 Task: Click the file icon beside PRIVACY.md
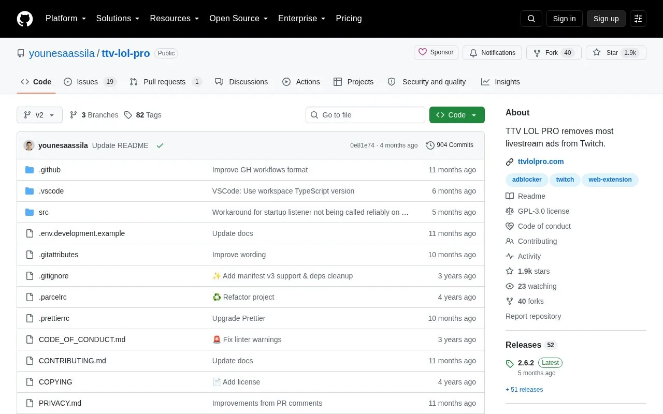click(30, 403)
